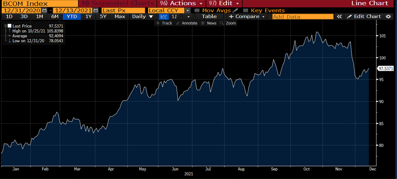Collapse panel with double chevron icon
397x179 pixels.
point(340,17)
